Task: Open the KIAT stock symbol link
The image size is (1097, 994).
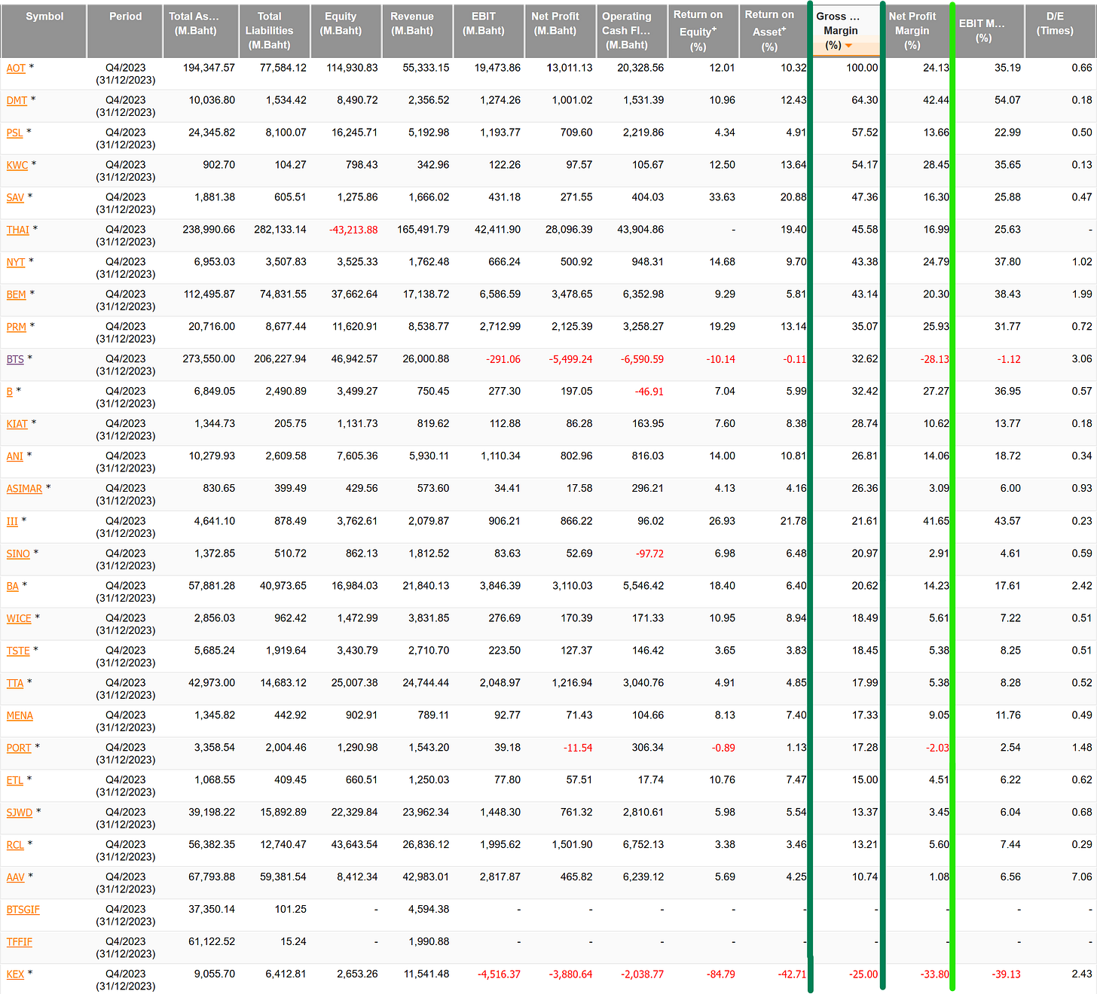Action: click(17, 425)
